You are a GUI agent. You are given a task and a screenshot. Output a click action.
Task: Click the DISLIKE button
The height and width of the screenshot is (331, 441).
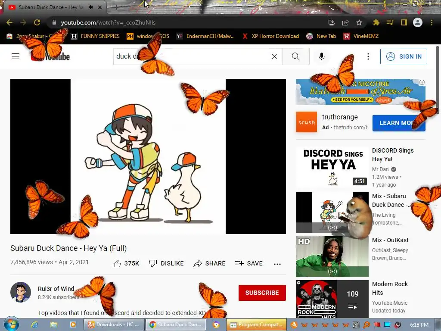coord(166,263)
